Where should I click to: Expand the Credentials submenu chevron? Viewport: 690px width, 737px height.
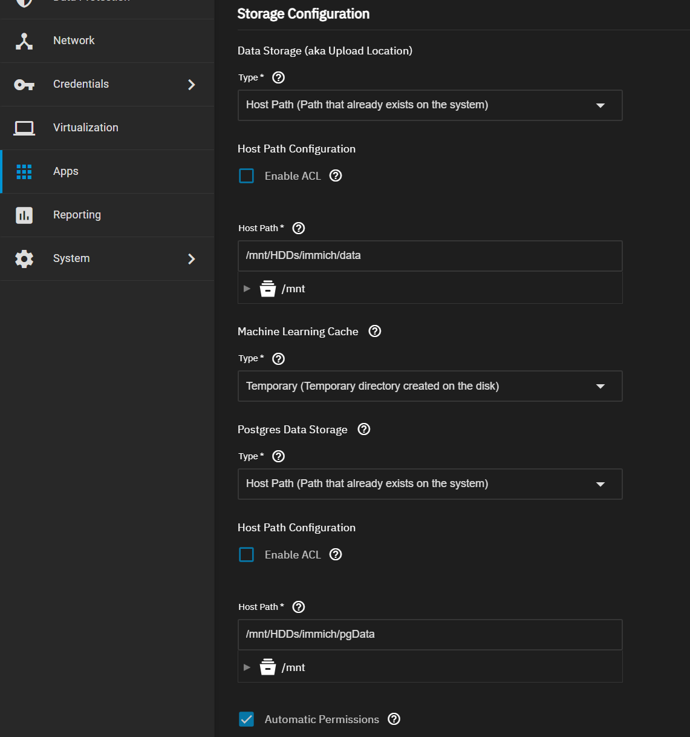(x=191, y=85)
